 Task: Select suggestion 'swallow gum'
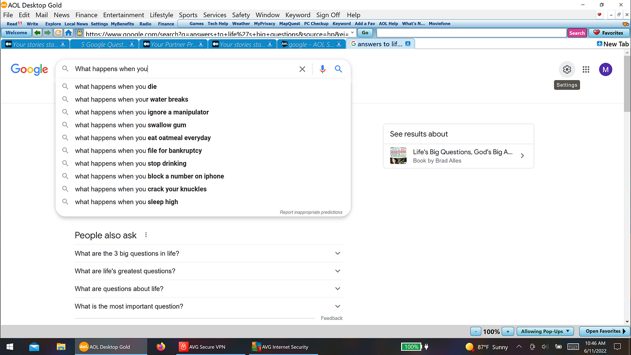(x=203, y=125)
